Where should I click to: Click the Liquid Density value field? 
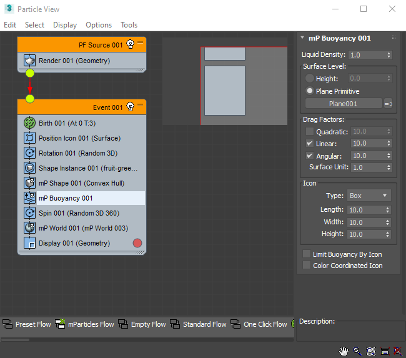click(x=367, y=55)
